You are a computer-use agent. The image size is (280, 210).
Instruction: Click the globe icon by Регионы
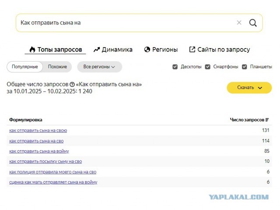147,50
